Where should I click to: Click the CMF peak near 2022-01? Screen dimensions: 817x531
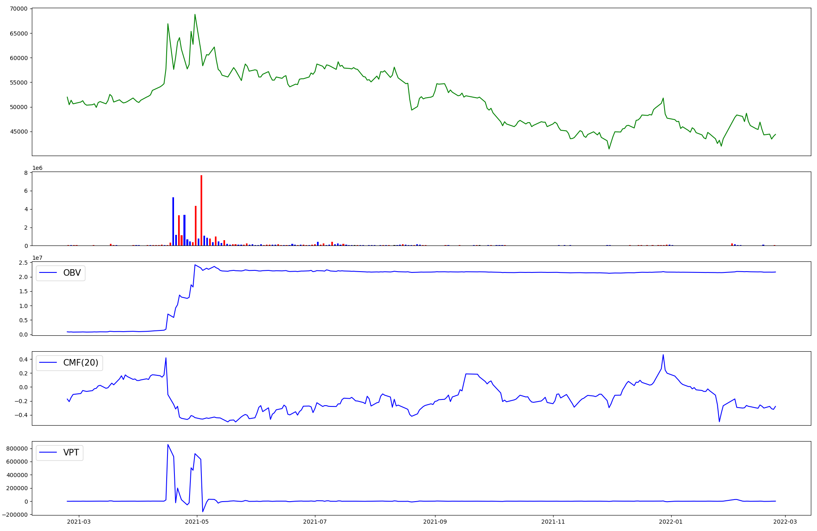[663, 355]
